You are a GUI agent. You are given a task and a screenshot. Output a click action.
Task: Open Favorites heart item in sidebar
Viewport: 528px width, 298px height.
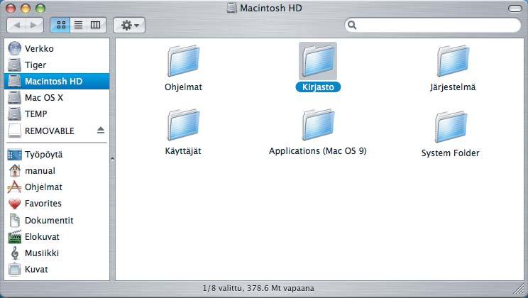click(57, 204)
